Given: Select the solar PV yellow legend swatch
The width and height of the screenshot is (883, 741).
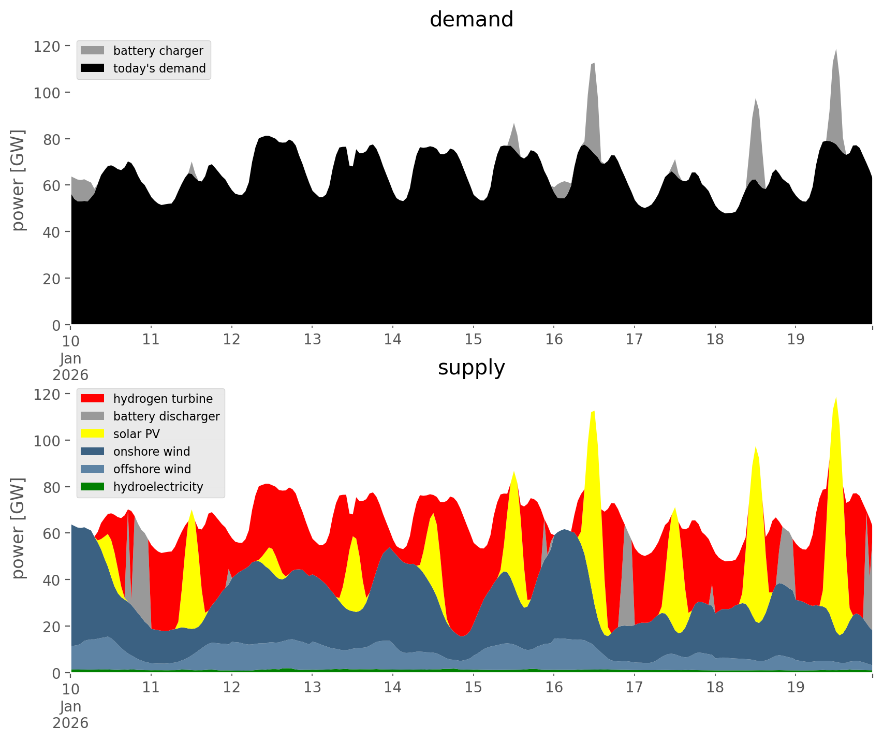Looking at the screenshot, I should [93, 434].
